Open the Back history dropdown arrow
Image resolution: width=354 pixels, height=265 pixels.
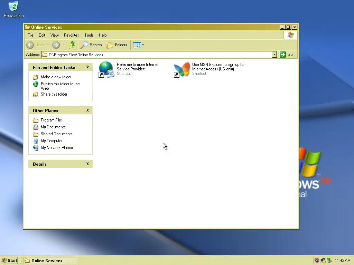[48, 45]
